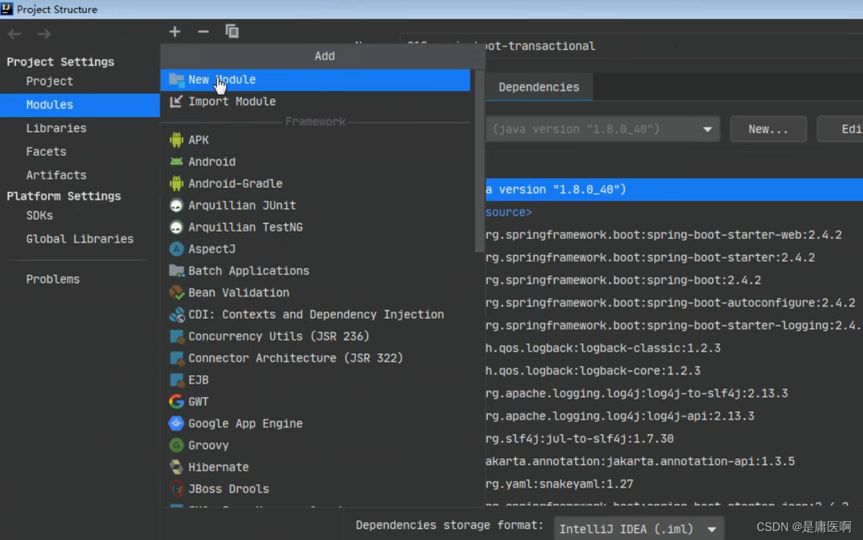Click the Edit SDK button

(841, 129)
